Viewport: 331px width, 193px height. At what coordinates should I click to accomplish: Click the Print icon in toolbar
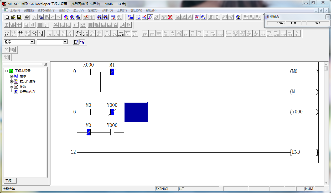coord(27,17)
